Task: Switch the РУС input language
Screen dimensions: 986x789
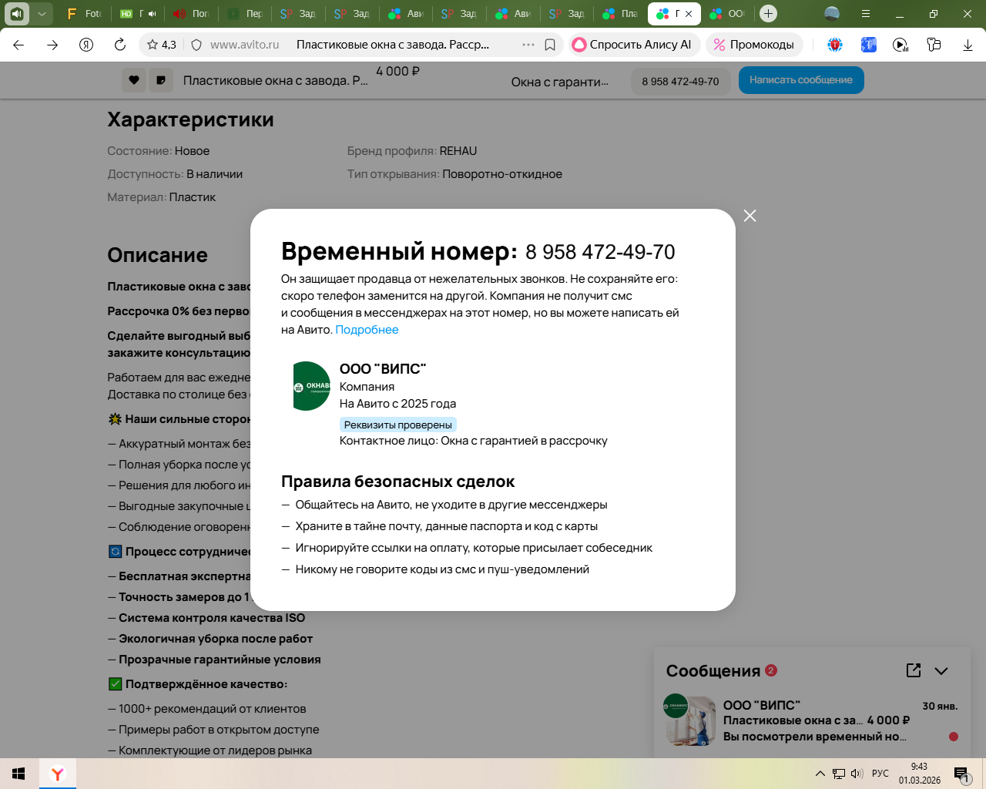Action: click(x=880, y=774)
